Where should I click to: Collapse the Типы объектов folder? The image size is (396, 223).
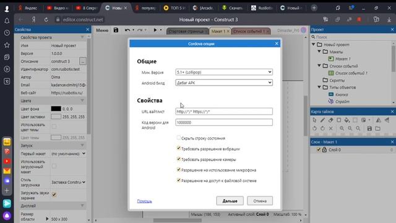pyautogui.click(x=319, y=87)
